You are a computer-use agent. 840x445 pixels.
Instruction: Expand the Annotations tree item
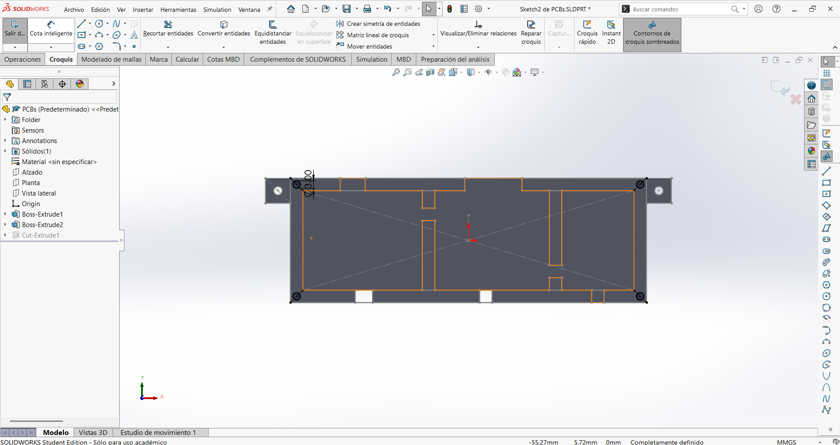coord(5,140)
